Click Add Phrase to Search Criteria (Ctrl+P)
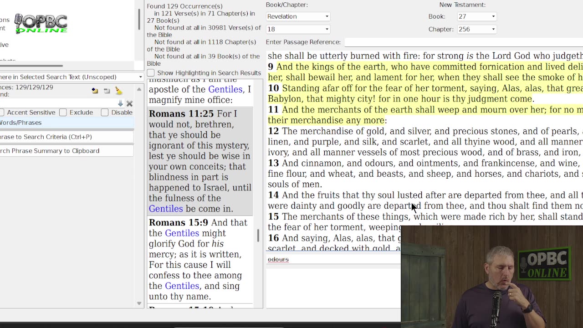 coord(66,137)
